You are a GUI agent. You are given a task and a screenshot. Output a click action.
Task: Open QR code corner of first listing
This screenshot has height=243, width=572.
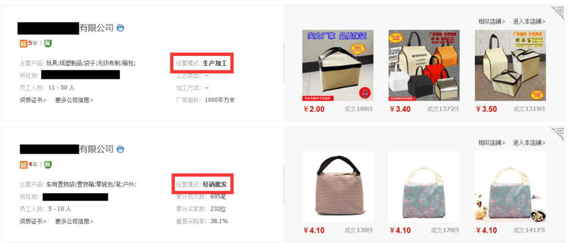[x=558, y=12]
